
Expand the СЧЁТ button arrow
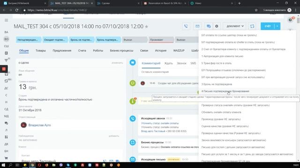pos(277,26)
